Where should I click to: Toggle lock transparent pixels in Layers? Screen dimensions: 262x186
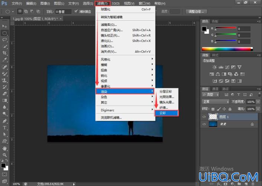click(x=213, y=109)
